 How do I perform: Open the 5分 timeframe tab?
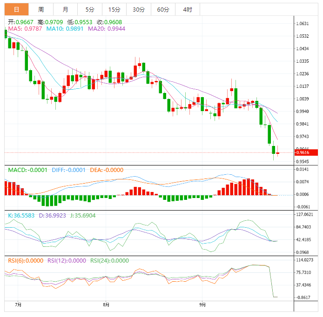90,9
